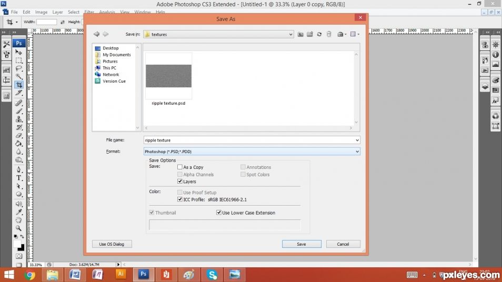The height and width of the screenshot is (282, 502).
Task: Click the Spot Colors checkbox
Action: [243, 175]
